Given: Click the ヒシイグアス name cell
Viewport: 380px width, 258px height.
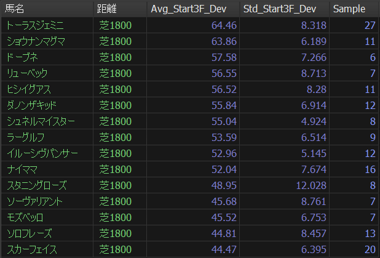Looking at the screenshot, I should pyautogui.click(x=47, y=89).
